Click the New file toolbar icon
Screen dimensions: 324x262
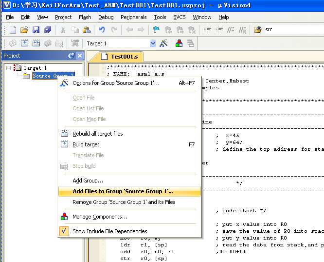pyautogui.click(x=13, y=30)
